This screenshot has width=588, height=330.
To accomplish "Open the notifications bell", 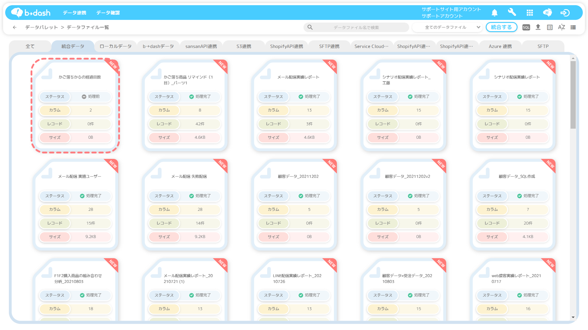I will 495,13.
